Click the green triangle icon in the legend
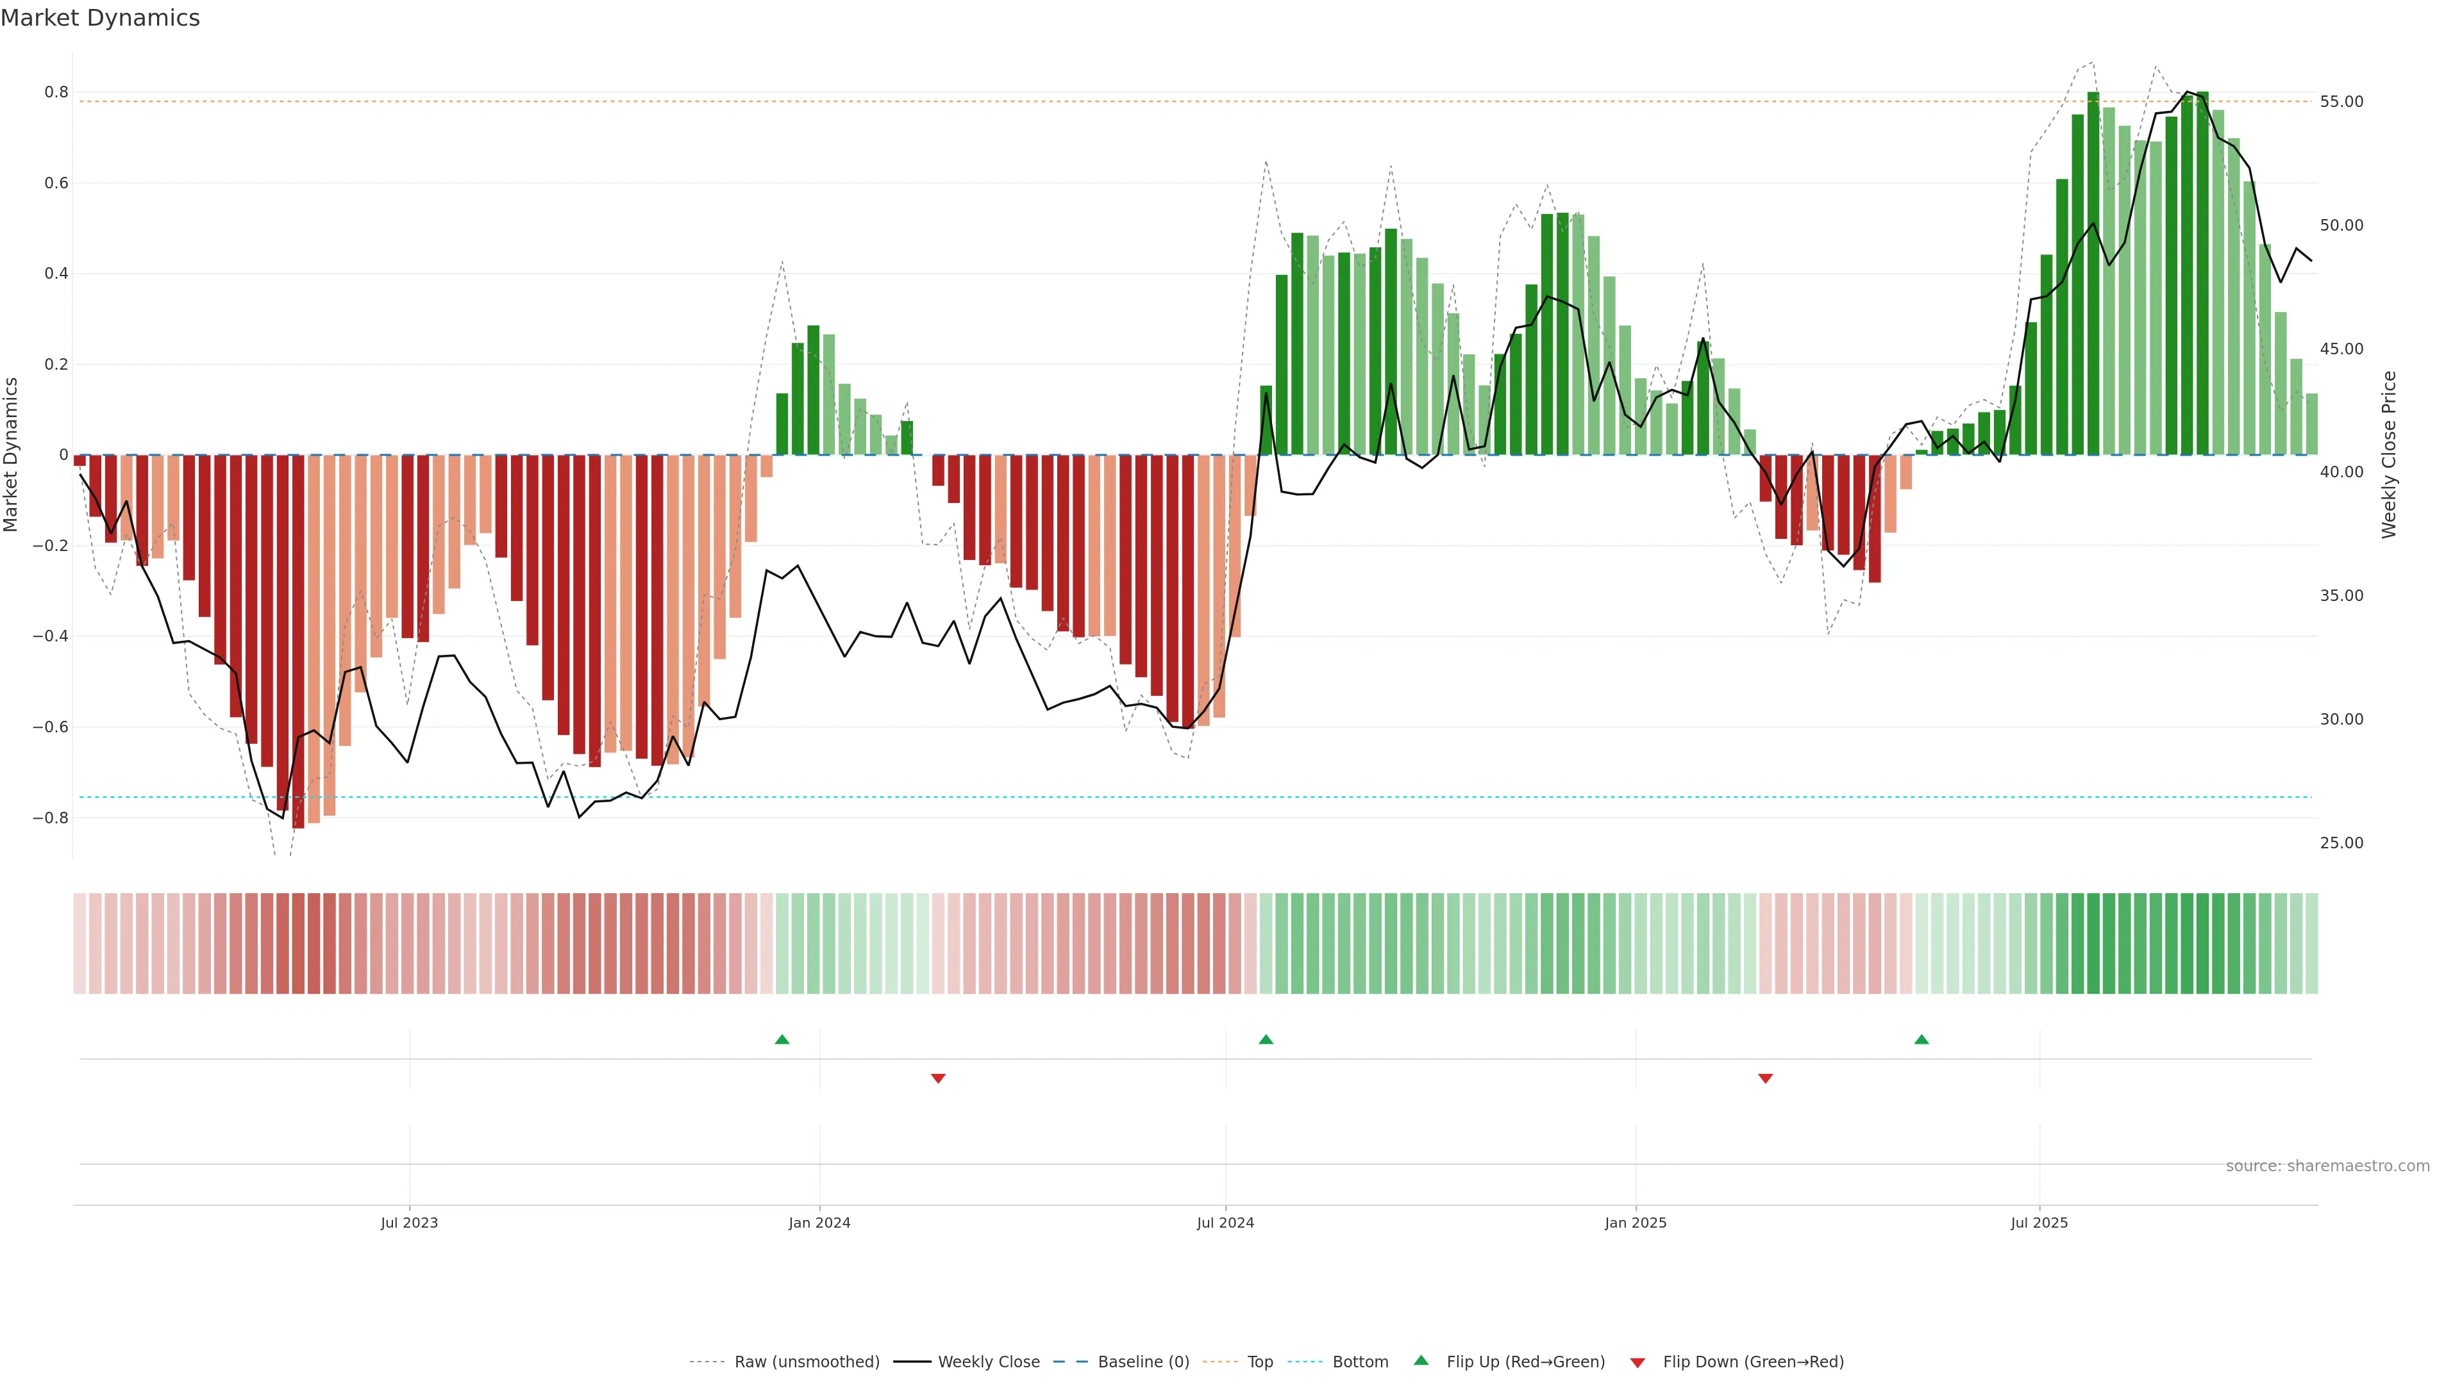2462x1384 pixels. 1421,1360
